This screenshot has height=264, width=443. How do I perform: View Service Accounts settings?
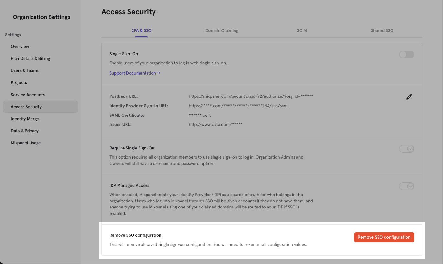pos(28,95)
